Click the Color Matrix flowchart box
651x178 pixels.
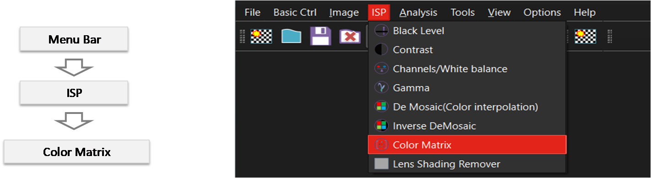[x=76, y=151]
